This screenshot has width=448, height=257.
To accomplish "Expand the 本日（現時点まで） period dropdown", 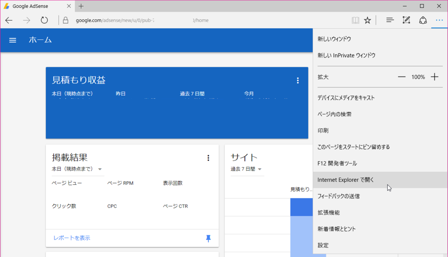I will click(77, 169).
